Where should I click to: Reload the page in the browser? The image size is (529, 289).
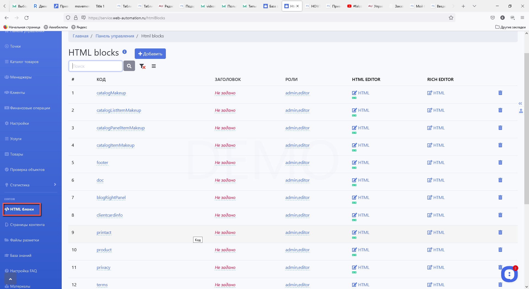[x=26, y=18]
